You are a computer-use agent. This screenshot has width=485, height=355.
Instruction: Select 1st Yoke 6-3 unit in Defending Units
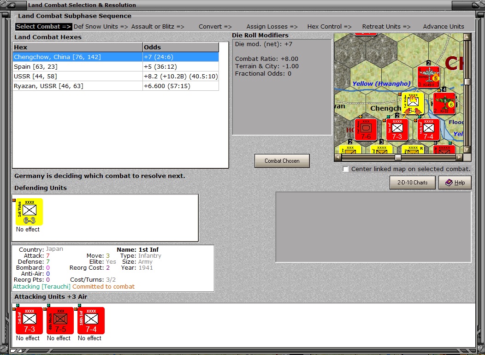tap(29, 212)
